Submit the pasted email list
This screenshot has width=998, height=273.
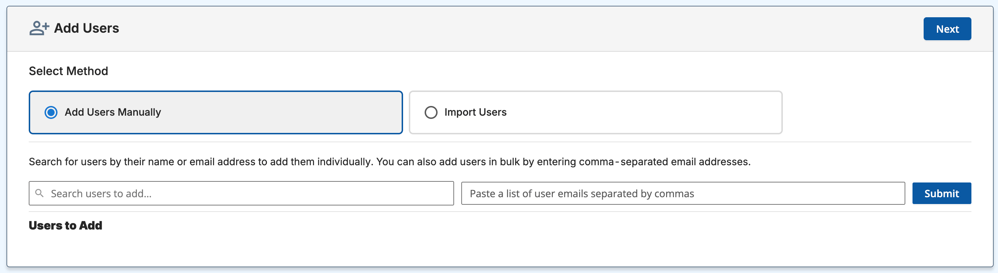(942, 193)
